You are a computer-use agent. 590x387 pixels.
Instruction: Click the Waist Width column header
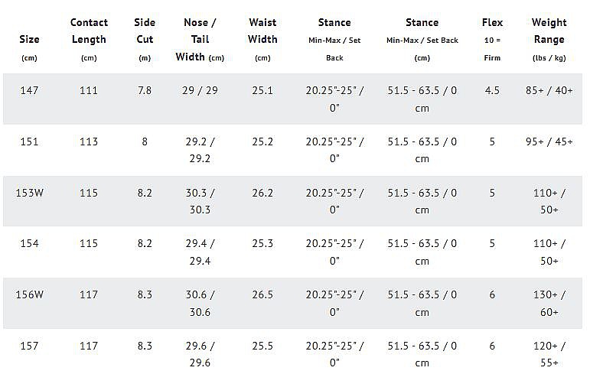(x=262, y=40)
